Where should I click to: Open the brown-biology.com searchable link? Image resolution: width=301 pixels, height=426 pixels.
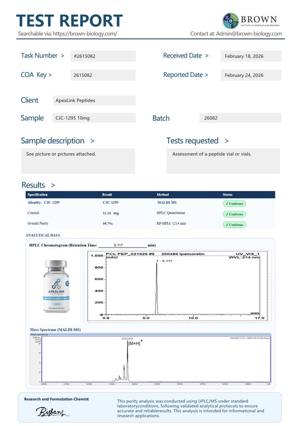tap(85, 34)
